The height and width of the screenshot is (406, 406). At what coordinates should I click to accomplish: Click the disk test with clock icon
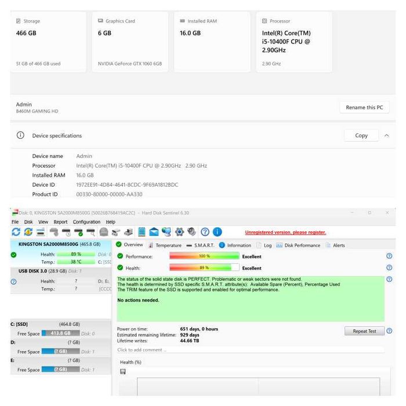click(x=67, y=232)
